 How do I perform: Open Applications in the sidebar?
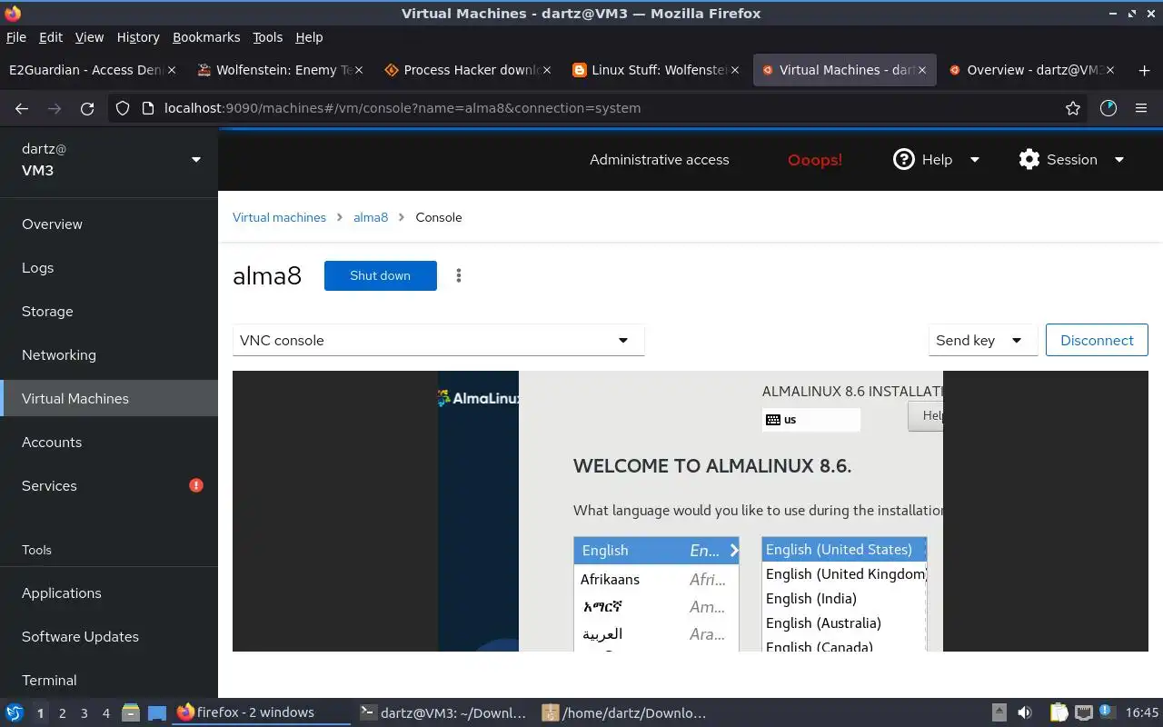tap(109, 593)
